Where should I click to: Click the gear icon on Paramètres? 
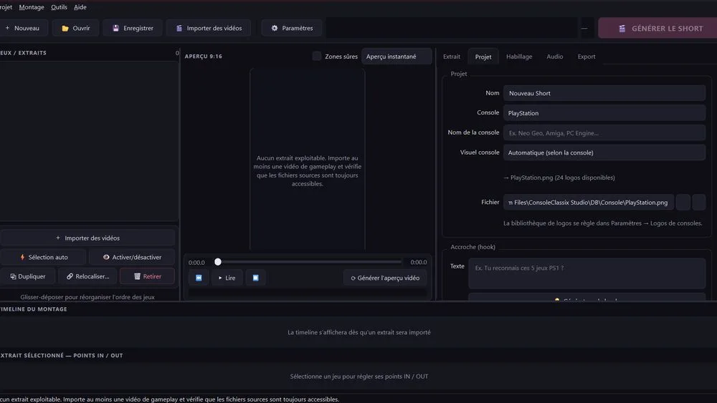pyautogui.click(x=275, y=28)
